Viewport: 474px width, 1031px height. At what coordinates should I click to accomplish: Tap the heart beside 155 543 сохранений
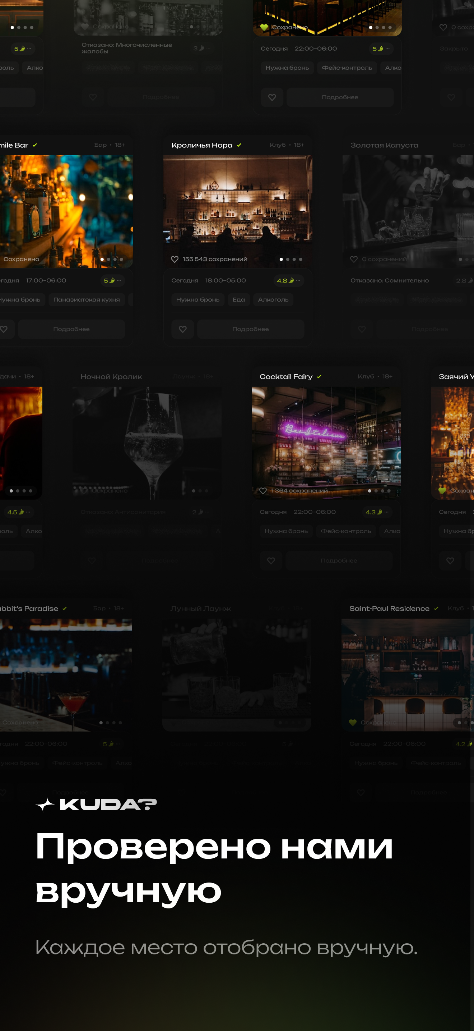coord(175,259)
